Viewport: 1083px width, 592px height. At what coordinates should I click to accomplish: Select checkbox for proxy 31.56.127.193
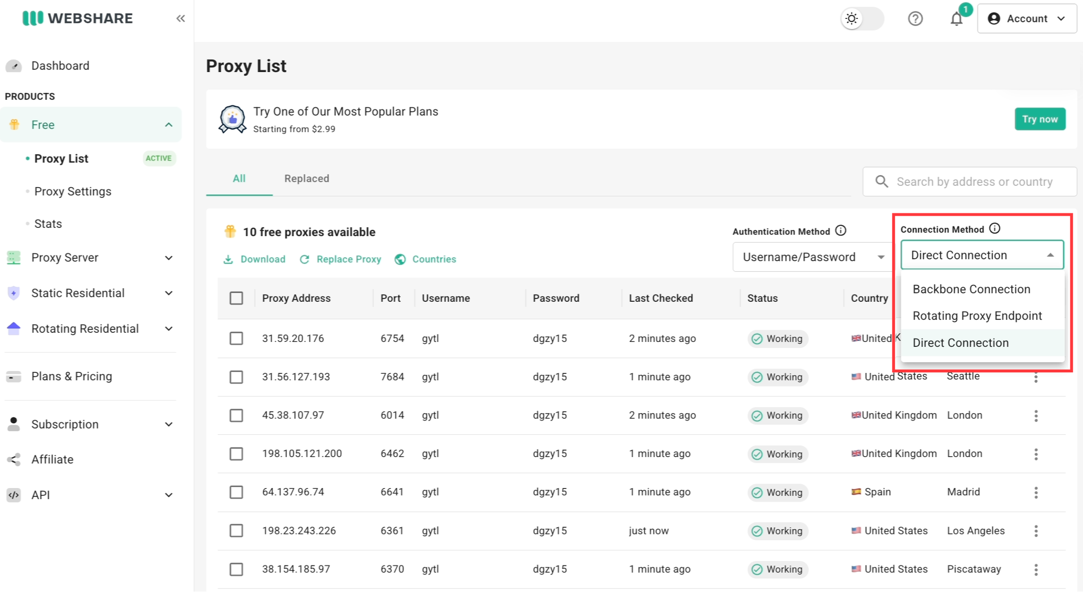point(236,377)
